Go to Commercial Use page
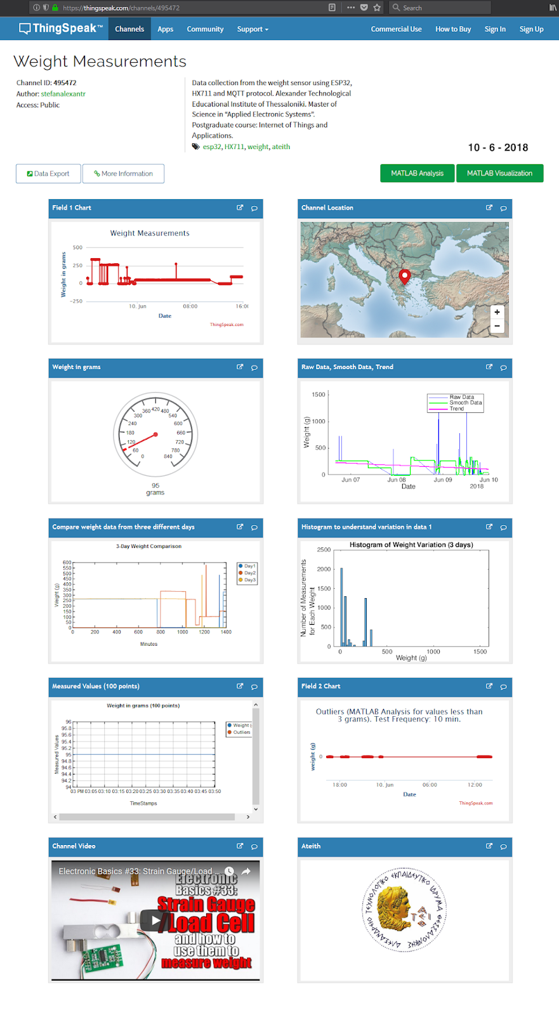559x1015 pixels. click(396, 29)
